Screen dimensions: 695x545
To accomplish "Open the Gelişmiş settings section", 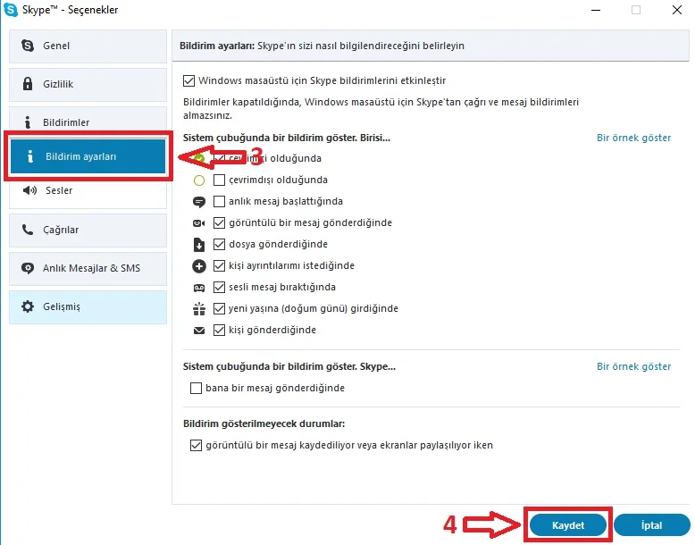I will (88, 306).
